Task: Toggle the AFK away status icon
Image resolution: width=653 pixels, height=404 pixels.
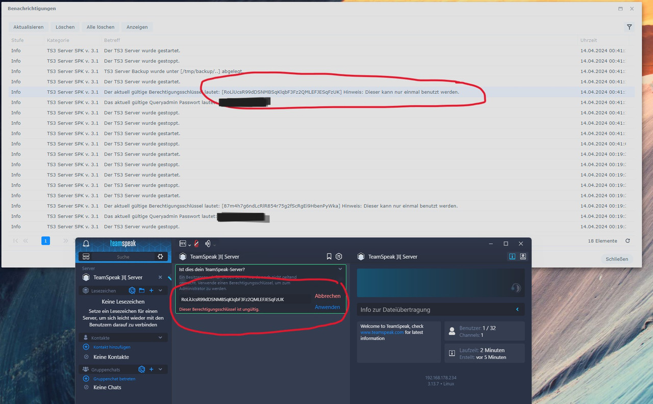Action: coord(183,244)
